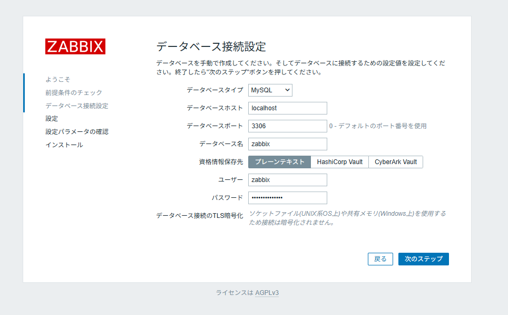Screen dimensions: 508x315
Task: Switch credential storage to HashiCorp Vault
Action: [x=339, y=161]
